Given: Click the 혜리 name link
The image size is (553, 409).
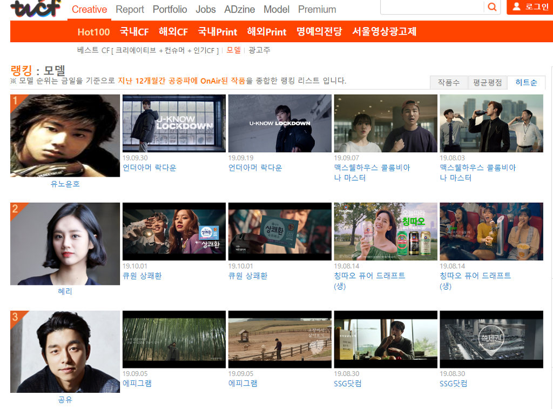Looking at the screenshot, I should point(65,292).
